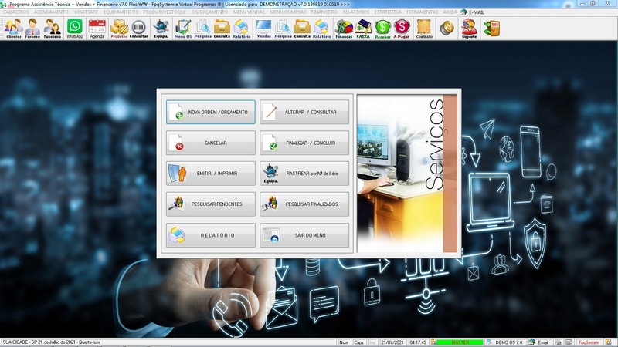Click the printer icon in status bar
This screenshot has height=347, width=618.
tap(558, 342)
